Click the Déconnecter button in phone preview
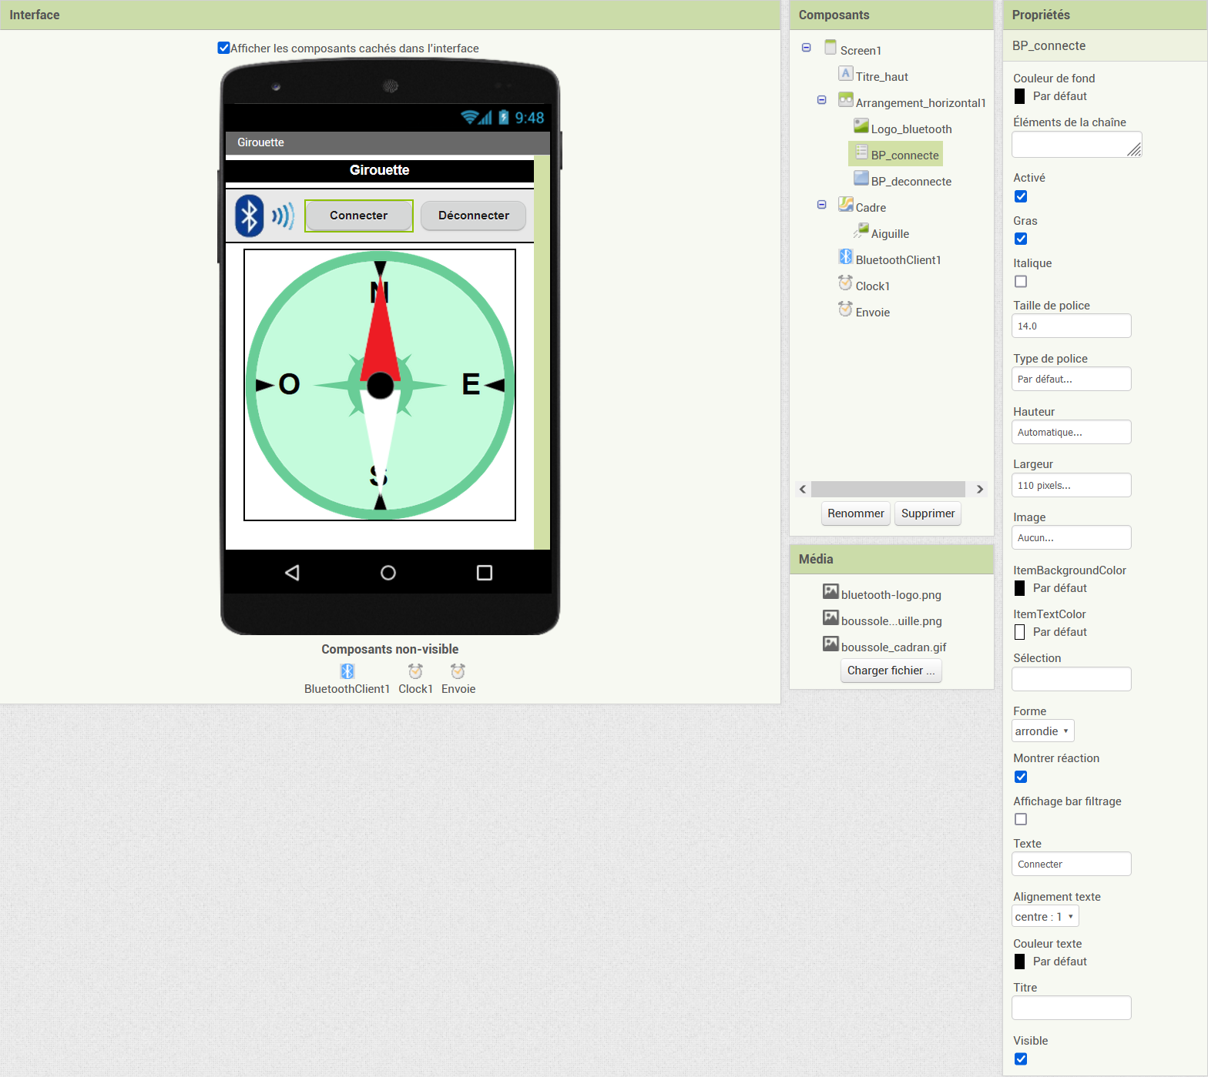 (x=474, y=216)
